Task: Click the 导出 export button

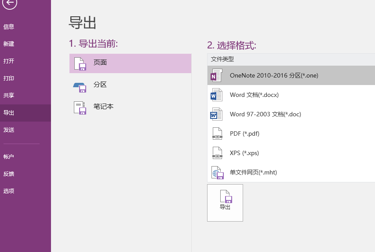Action: (225, 203)
